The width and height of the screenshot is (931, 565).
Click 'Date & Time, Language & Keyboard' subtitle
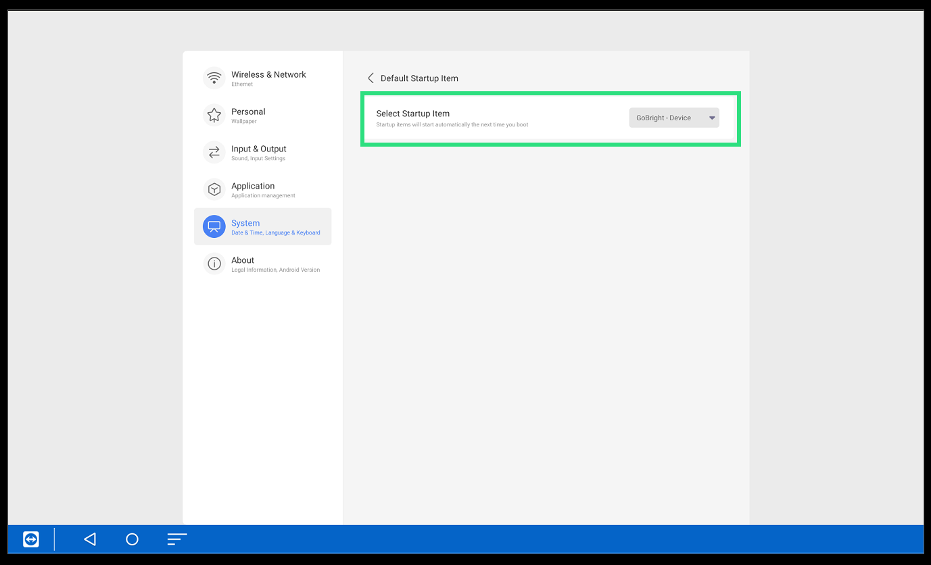point(276,233)
